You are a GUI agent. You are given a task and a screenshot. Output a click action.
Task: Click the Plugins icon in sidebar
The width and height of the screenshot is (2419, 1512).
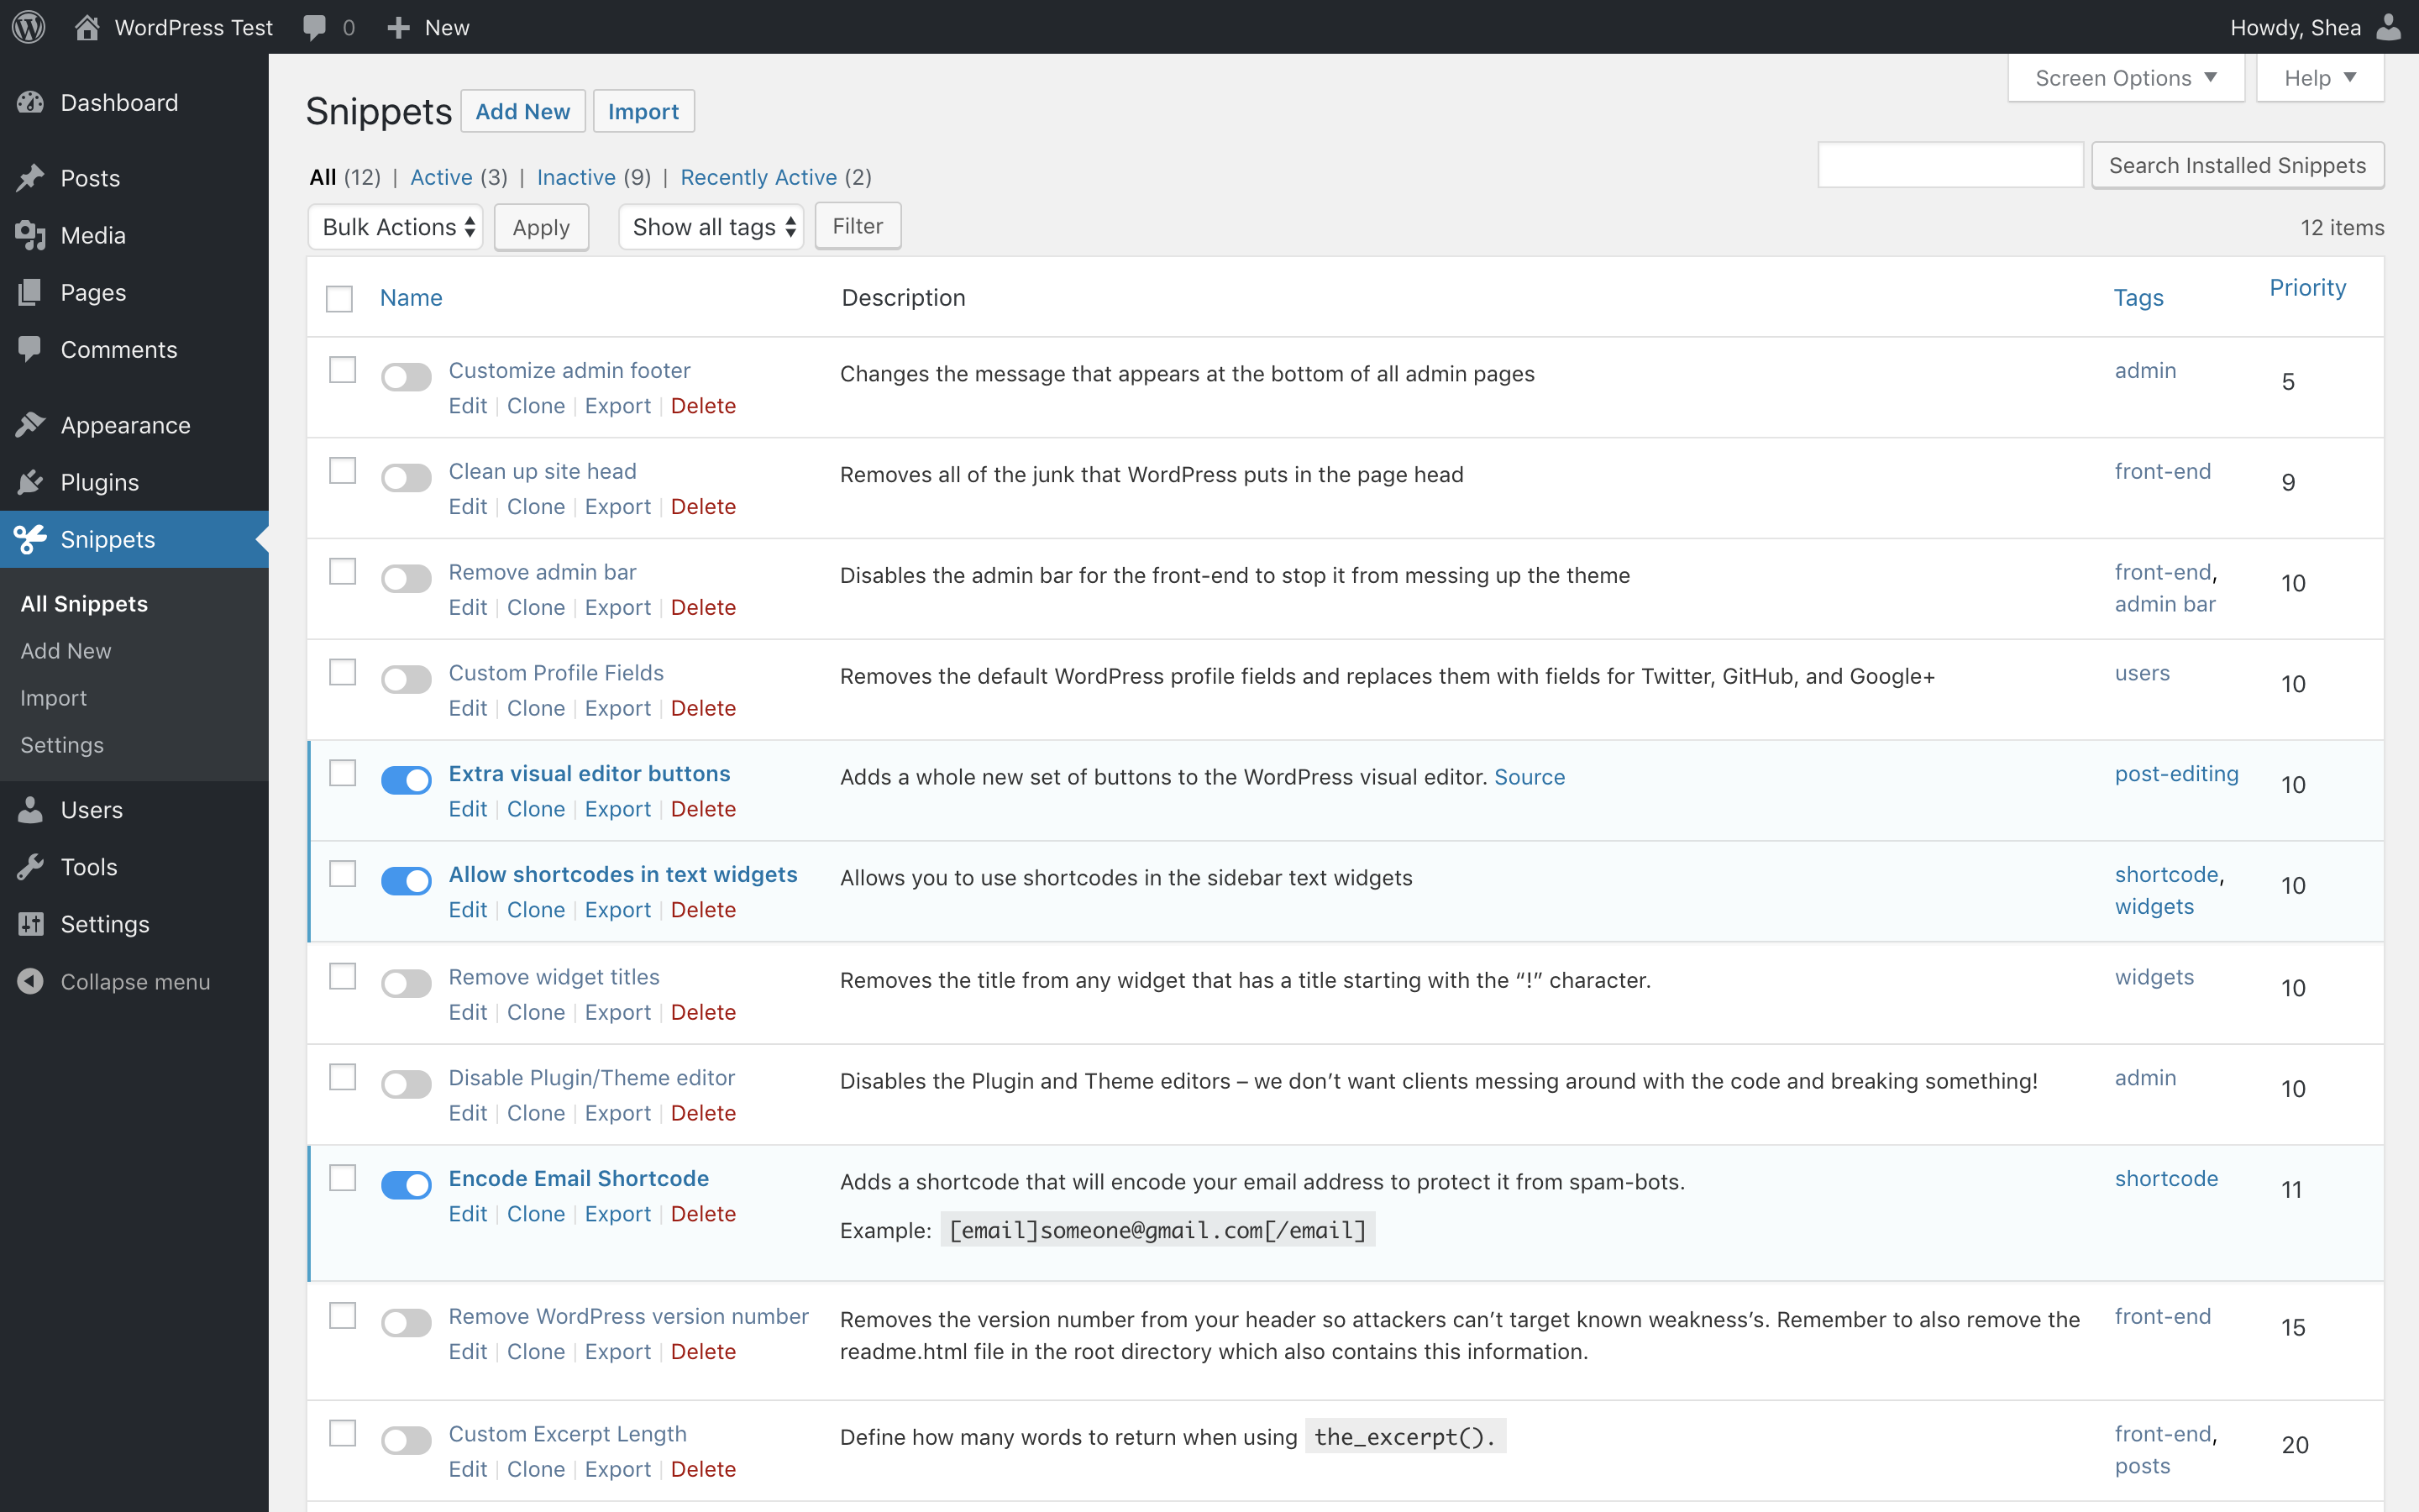31,480
